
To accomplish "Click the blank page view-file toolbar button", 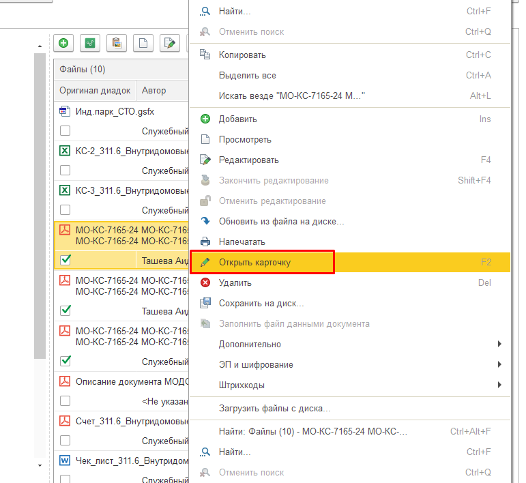I will pos(143,43).
